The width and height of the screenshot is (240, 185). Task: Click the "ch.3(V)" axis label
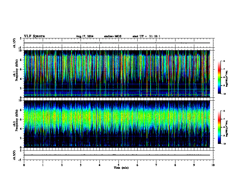(x=15, y=155)
